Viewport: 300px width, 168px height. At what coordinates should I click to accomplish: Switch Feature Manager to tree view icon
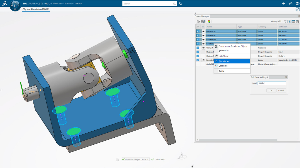[298, 22]
